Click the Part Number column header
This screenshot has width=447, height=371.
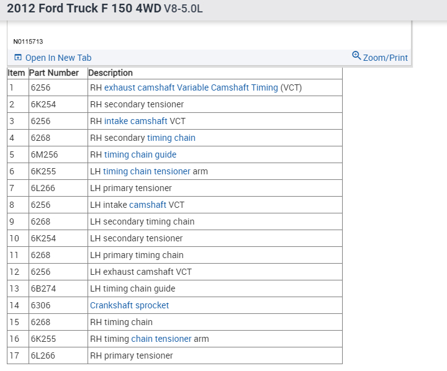54,73
